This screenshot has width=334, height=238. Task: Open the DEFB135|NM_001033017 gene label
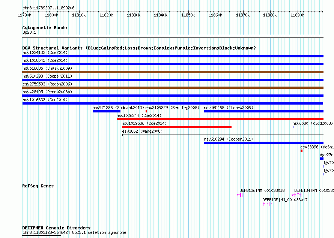tap(285, 200)
